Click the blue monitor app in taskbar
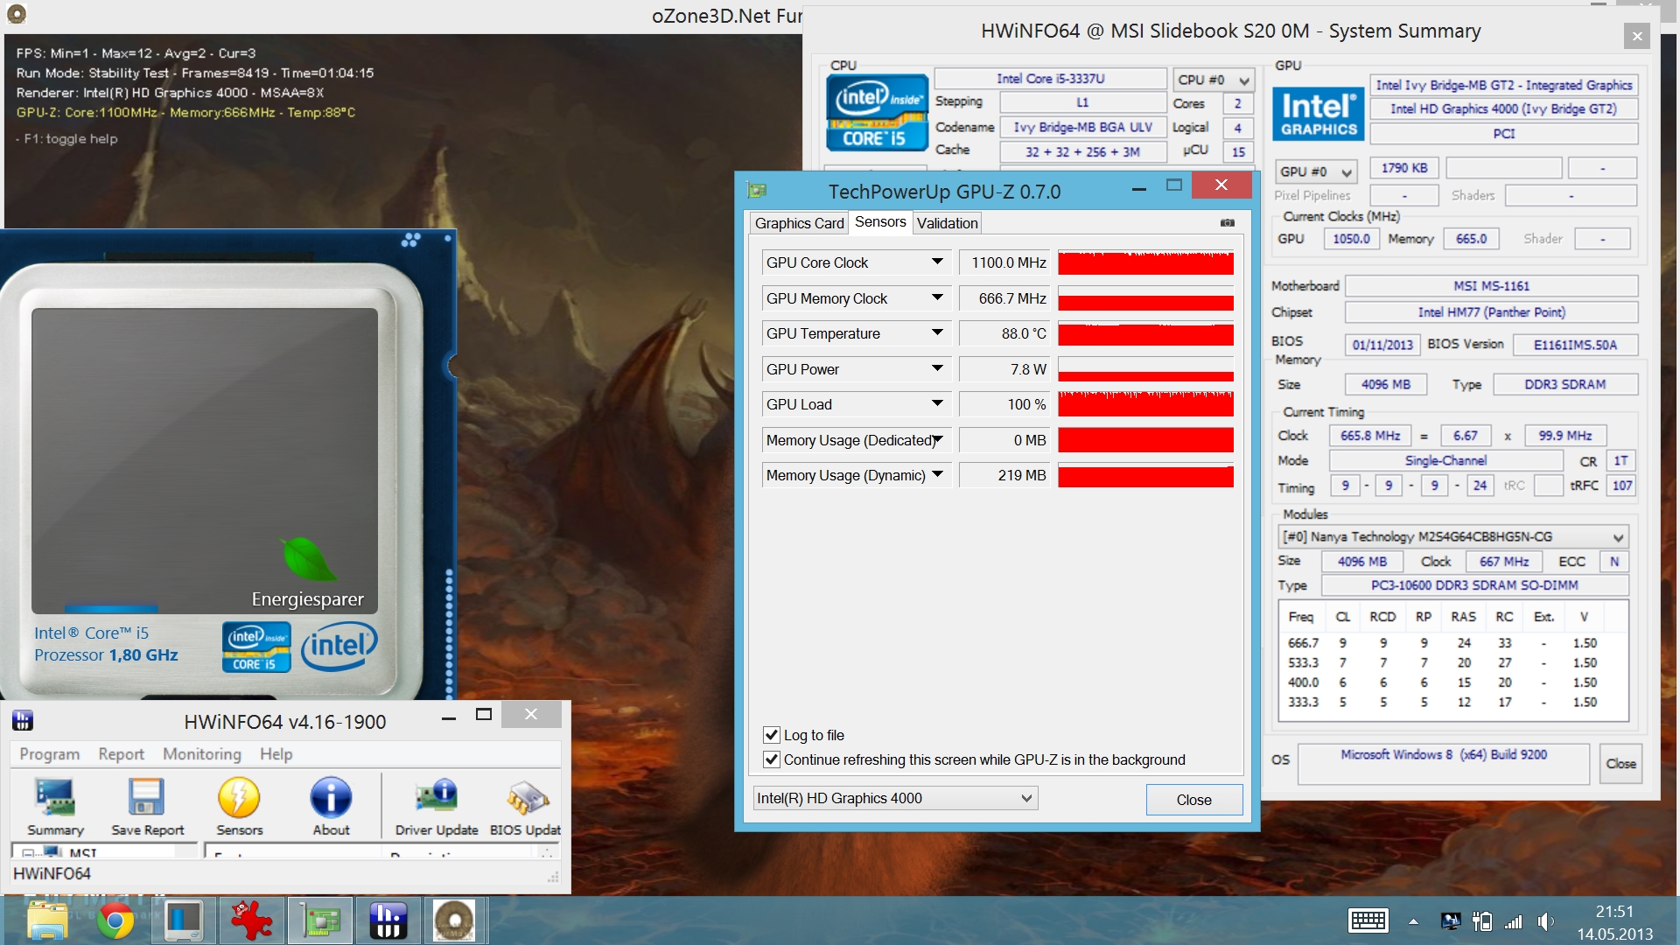1680x945 pixels. (184, 920)
